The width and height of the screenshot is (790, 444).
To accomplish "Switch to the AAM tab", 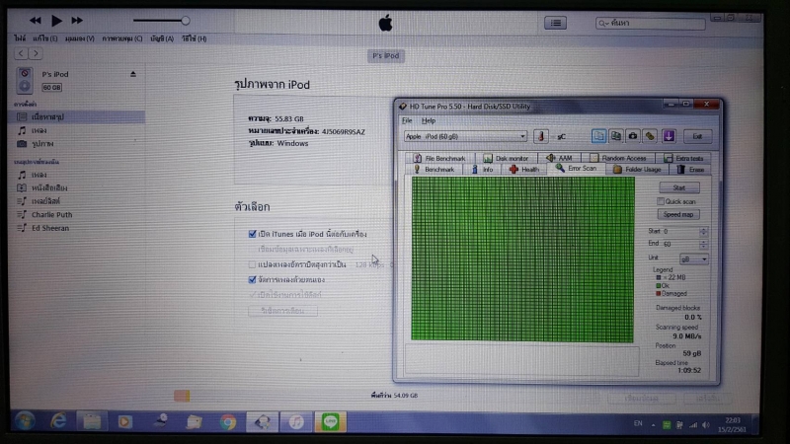I will pos(559,158).
